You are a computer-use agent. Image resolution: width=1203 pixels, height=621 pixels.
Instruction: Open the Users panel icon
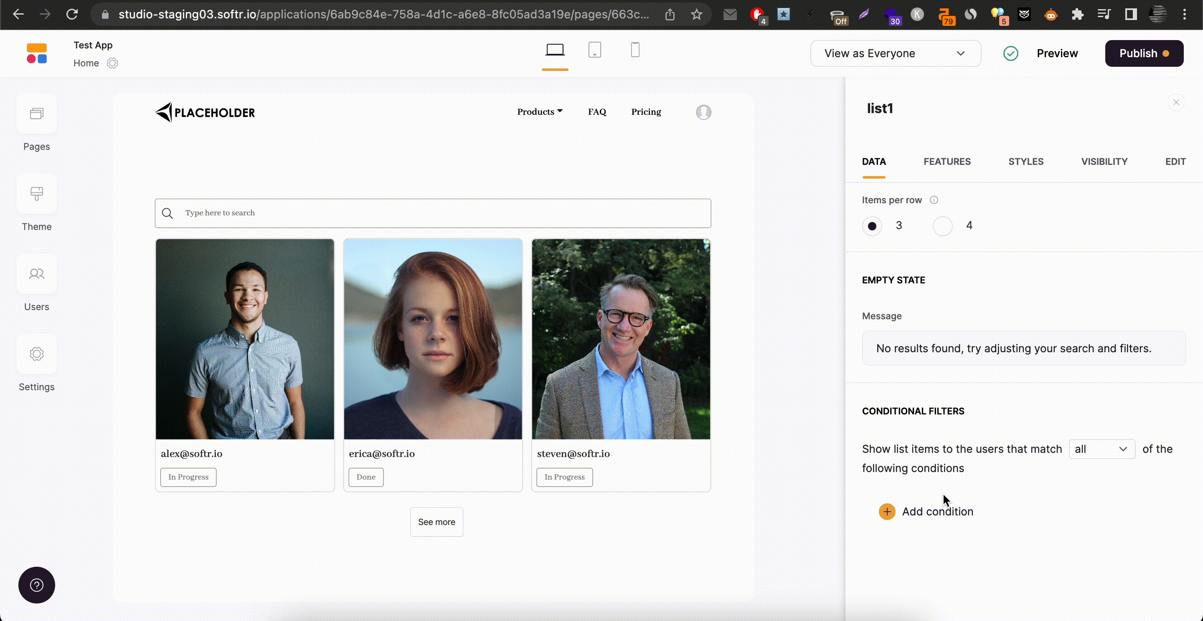point(36,274)
